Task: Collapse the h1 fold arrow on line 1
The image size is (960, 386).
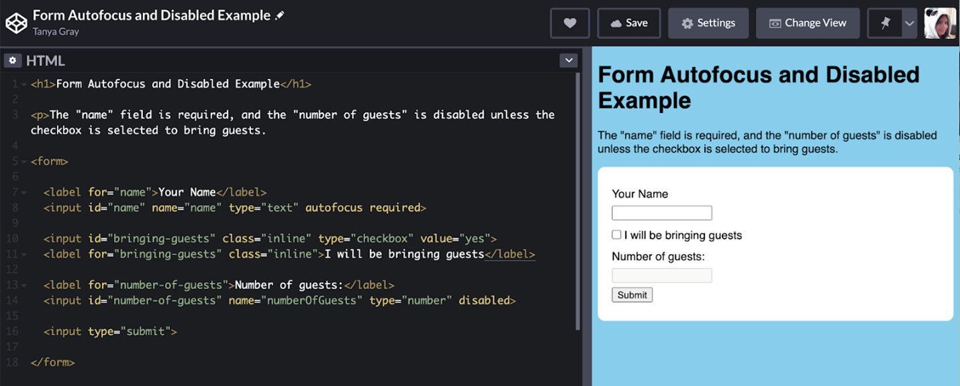Action: coord(24,84)
